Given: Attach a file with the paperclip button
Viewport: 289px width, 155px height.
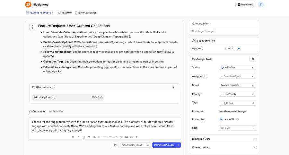Looking at the screenshot, I should tap(115, 145).
